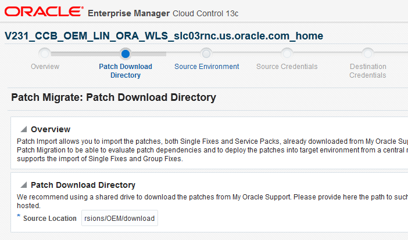Click the Source Location label
Image resolution: width=408 pixels, height=240 pixels.
coord(50,219)
